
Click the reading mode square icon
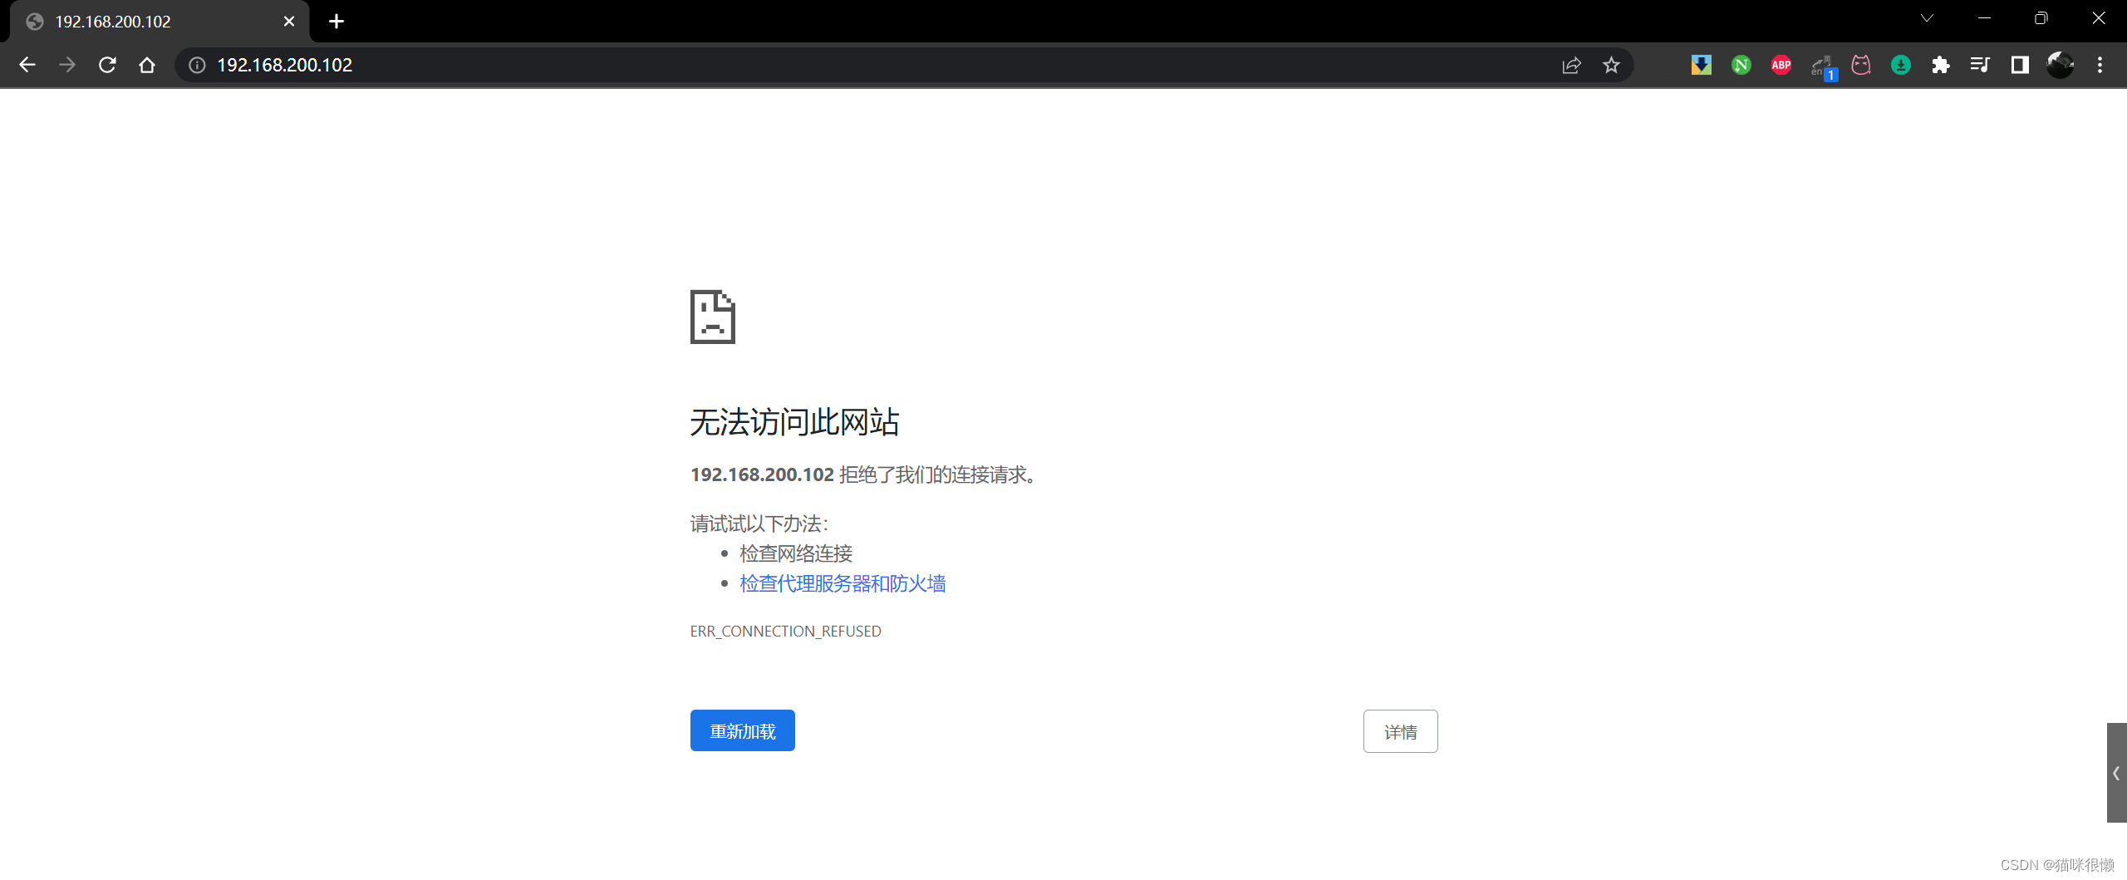pos(2020,65)
